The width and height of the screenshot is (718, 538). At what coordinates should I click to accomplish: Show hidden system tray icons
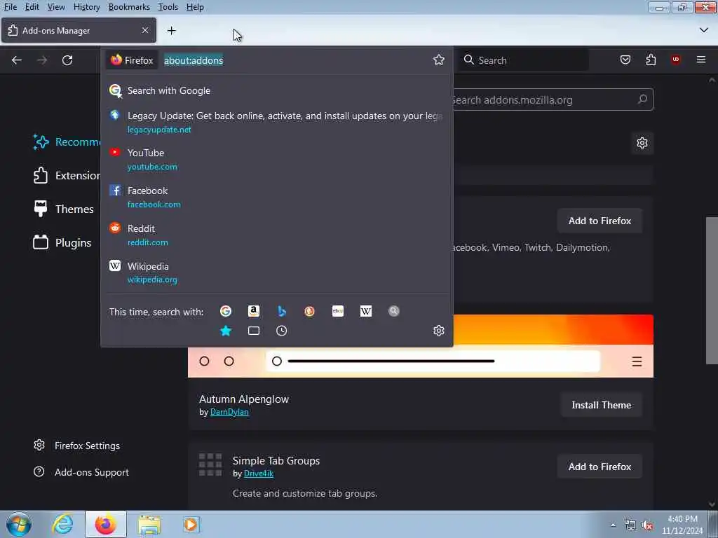click(613, 525)
